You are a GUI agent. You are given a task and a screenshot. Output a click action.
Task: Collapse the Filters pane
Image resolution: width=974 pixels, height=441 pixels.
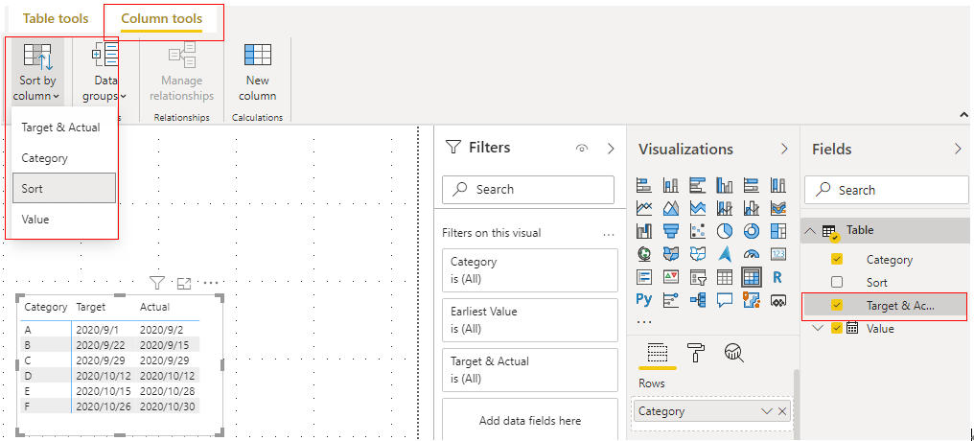click(611, 148)
